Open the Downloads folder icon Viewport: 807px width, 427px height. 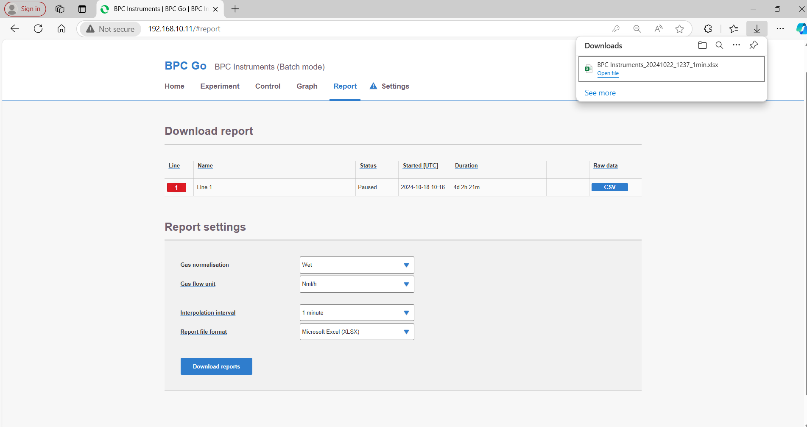point(702,45)
